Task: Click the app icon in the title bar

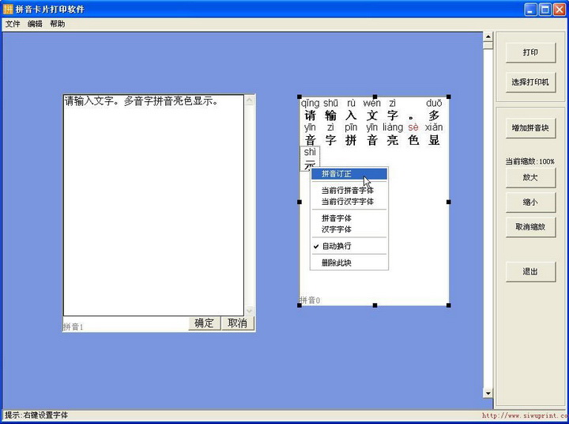Action: point(8,9)
